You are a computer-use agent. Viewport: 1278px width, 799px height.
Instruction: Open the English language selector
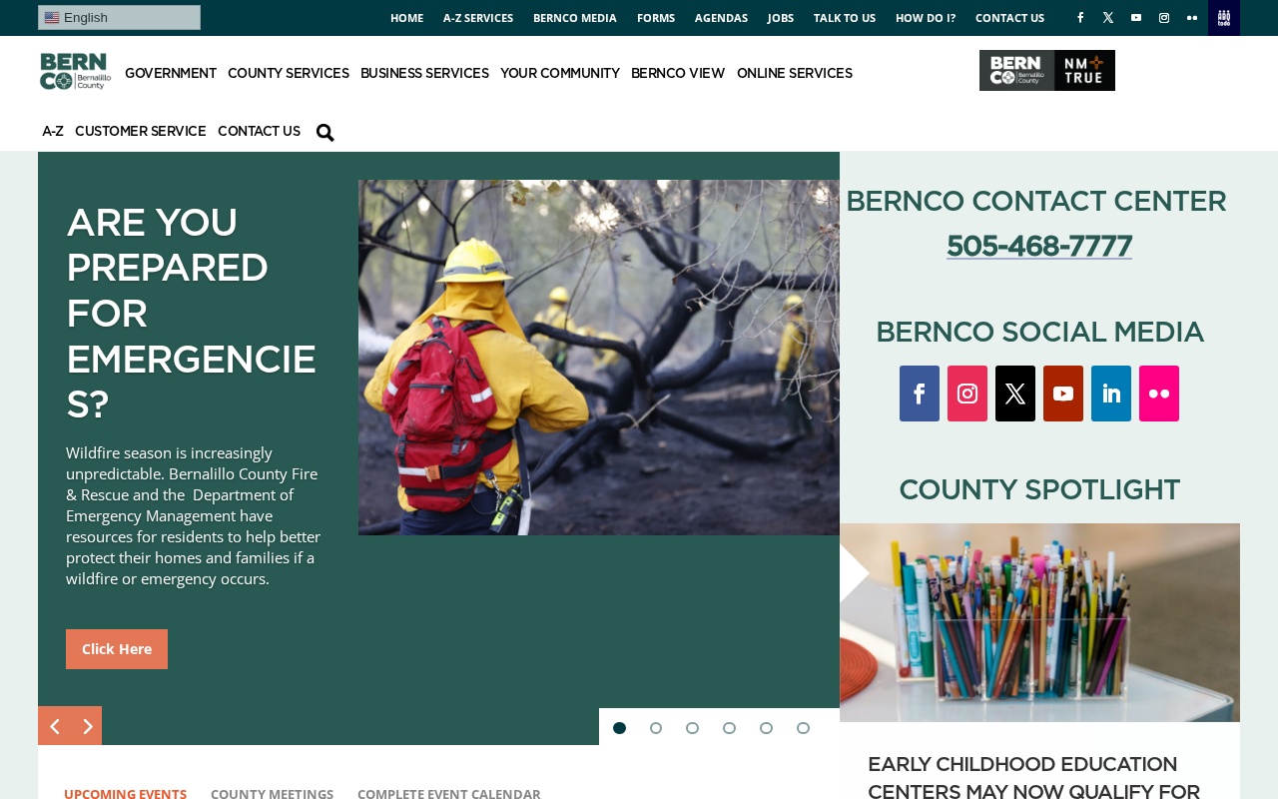pos(119,17)
